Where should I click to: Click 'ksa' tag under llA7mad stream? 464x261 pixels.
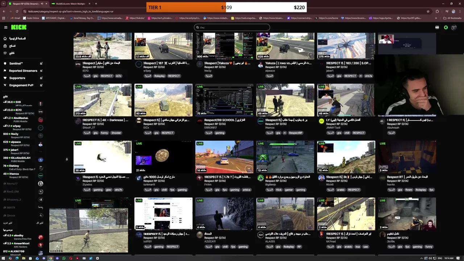click(x=357, y=246)
